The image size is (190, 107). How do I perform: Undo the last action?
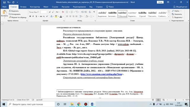tap(8, 2)
